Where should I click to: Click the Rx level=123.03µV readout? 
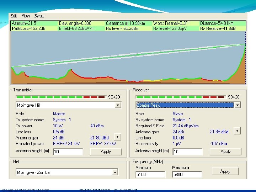[x=170, y=28]
